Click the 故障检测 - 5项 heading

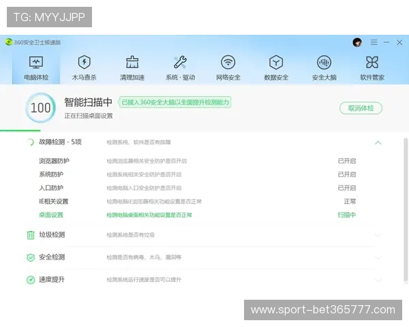click(x=60, y=142)
